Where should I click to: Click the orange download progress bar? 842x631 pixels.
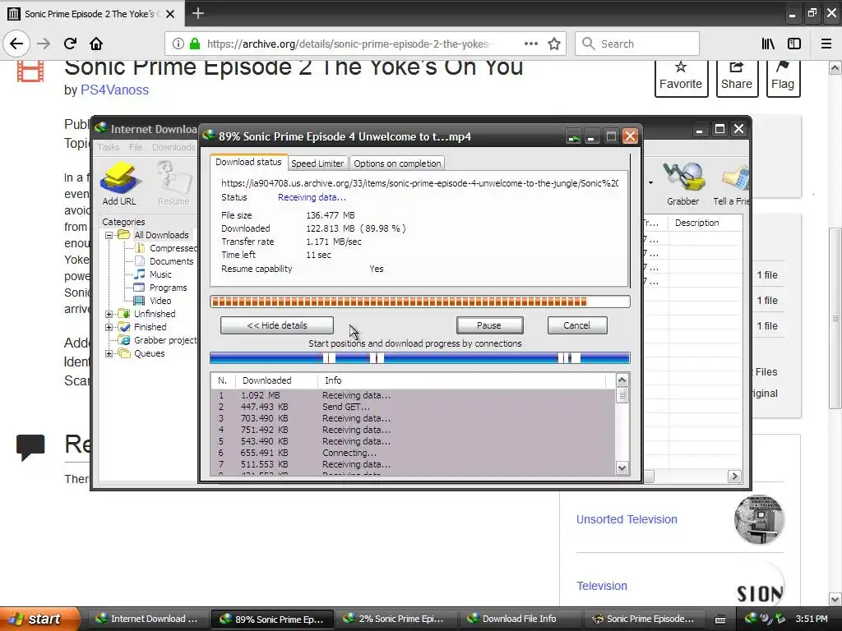point(420,302)
